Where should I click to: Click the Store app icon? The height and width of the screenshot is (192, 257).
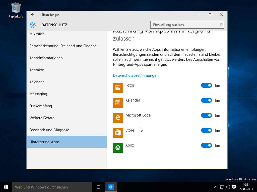click(x=118, y=133)
